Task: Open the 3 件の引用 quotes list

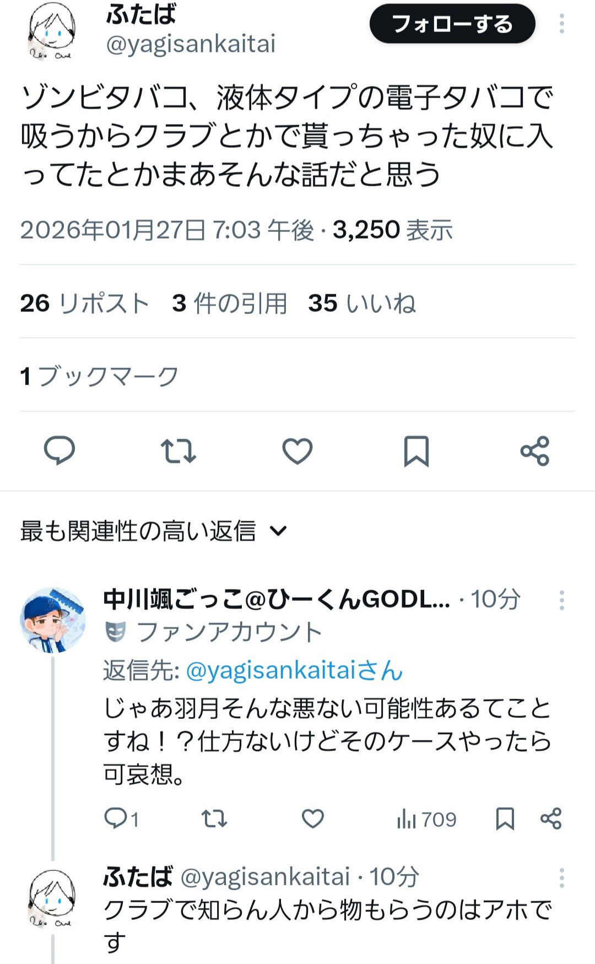Action: click(229, 303)
